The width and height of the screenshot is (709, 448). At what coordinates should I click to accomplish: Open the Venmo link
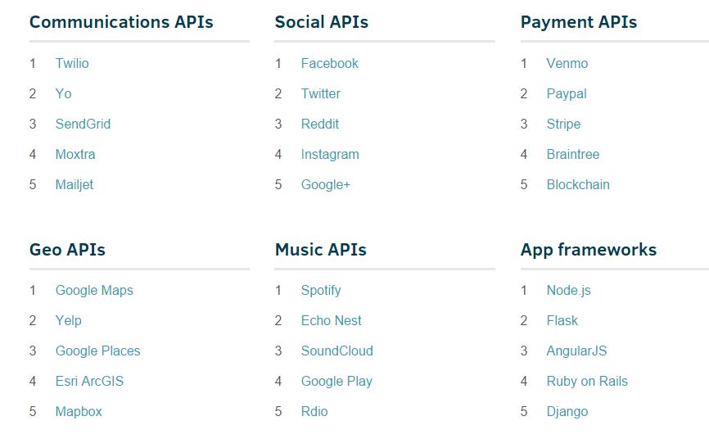(567, 63)
